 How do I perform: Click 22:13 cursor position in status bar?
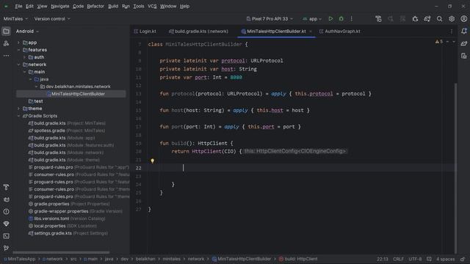382,259
